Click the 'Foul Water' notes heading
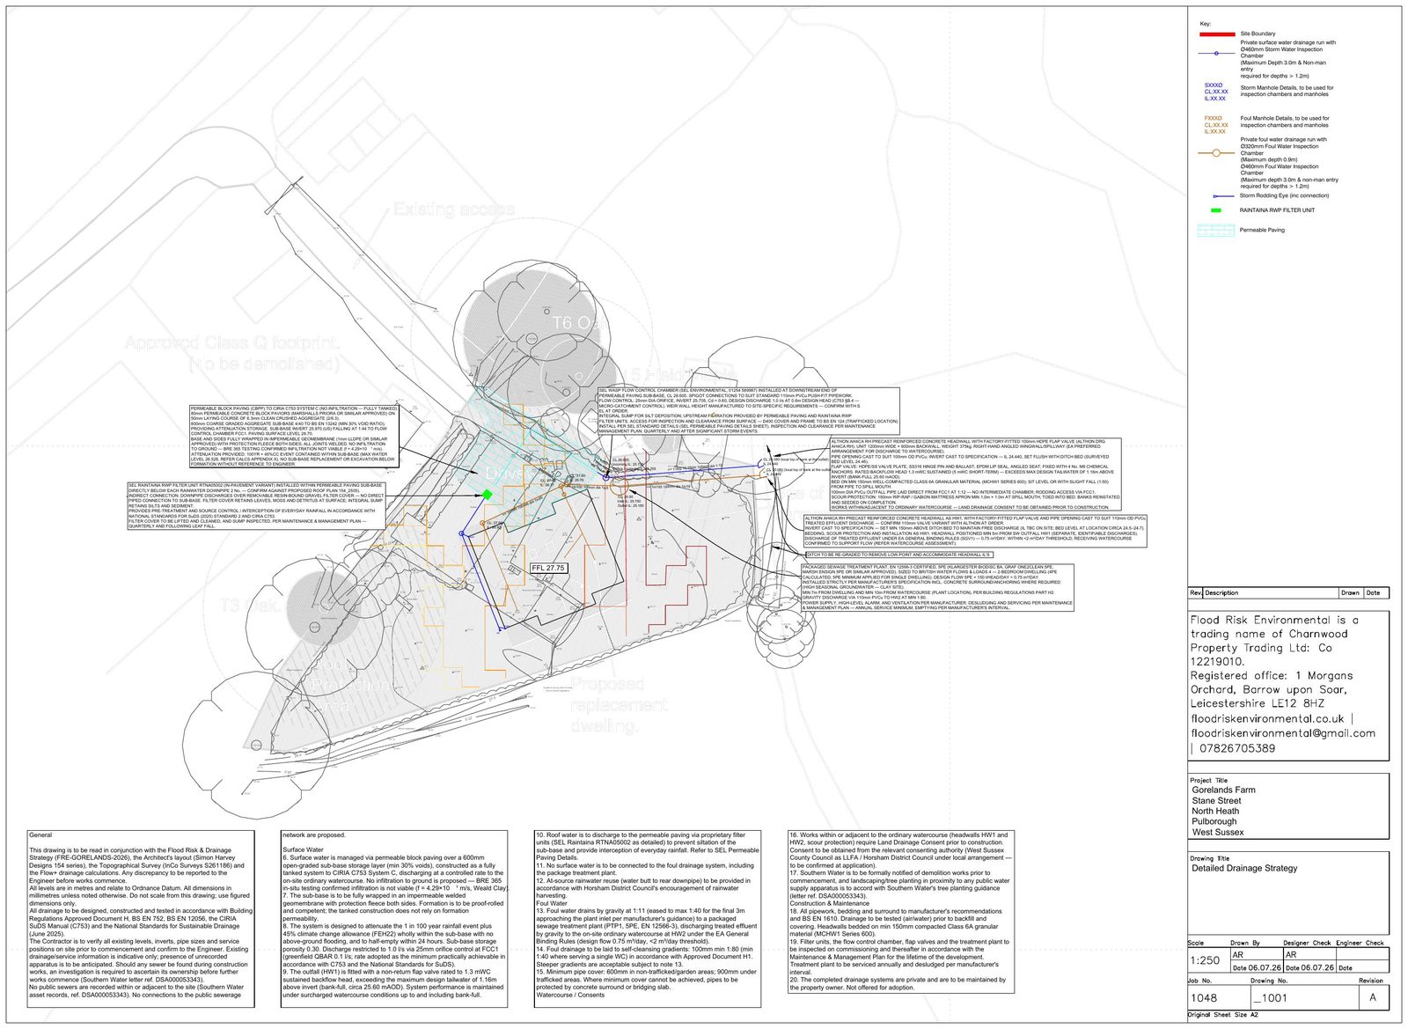This screenshot has width=1408, height=1029. [x=552, y=903]
